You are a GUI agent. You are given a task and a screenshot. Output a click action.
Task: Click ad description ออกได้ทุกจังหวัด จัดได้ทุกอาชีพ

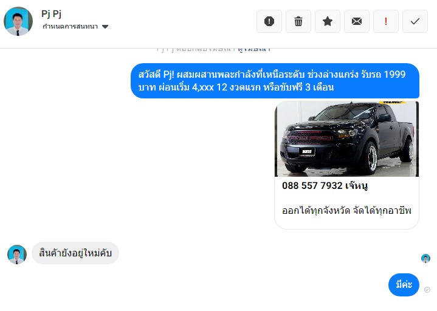346,210
